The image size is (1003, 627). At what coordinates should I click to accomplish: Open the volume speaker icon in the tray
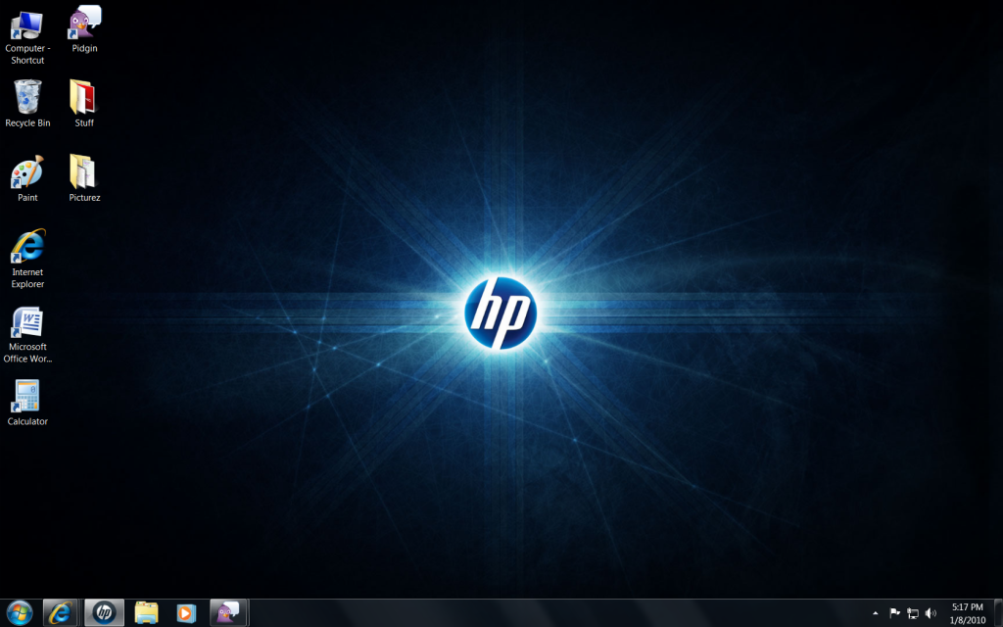931,613
